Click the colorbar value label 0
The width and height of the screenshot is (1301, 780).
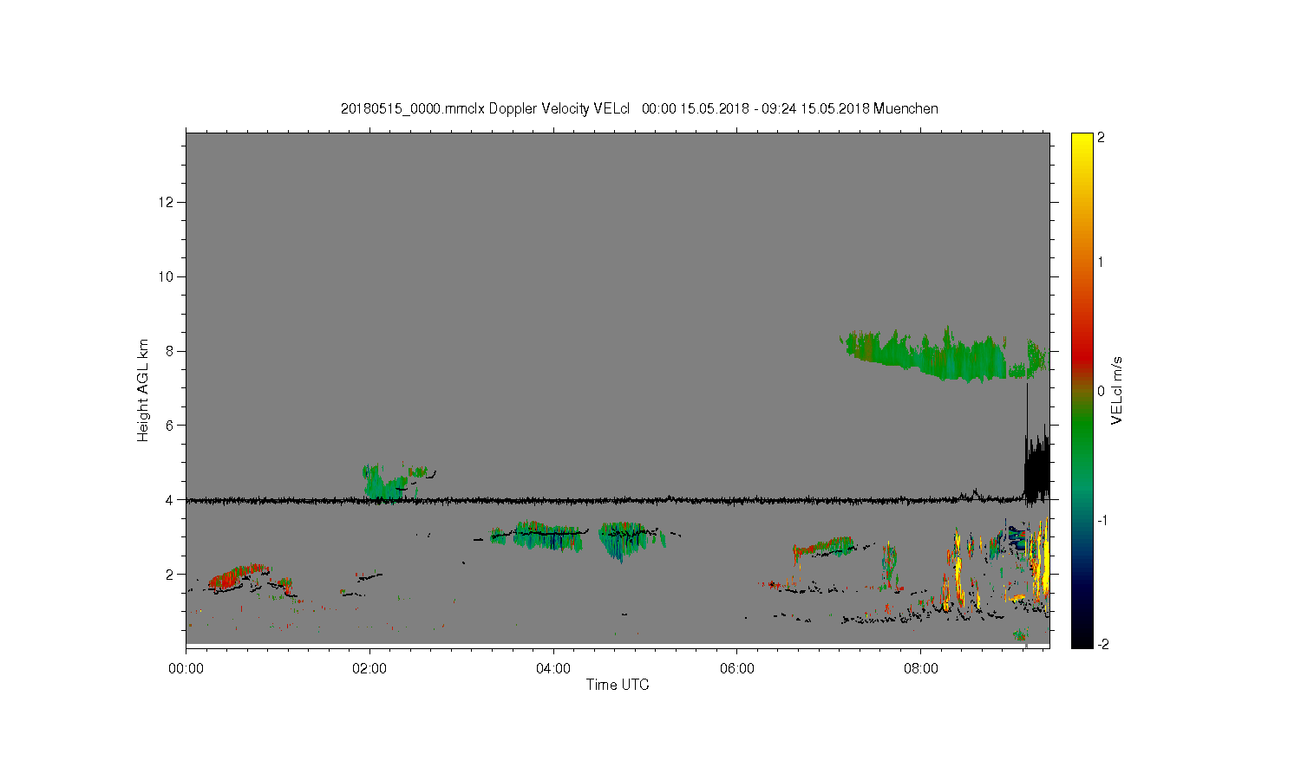(x=1101, y=391)
